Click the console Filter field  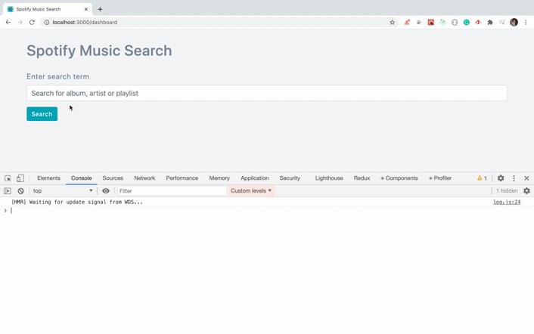[172, 191]
